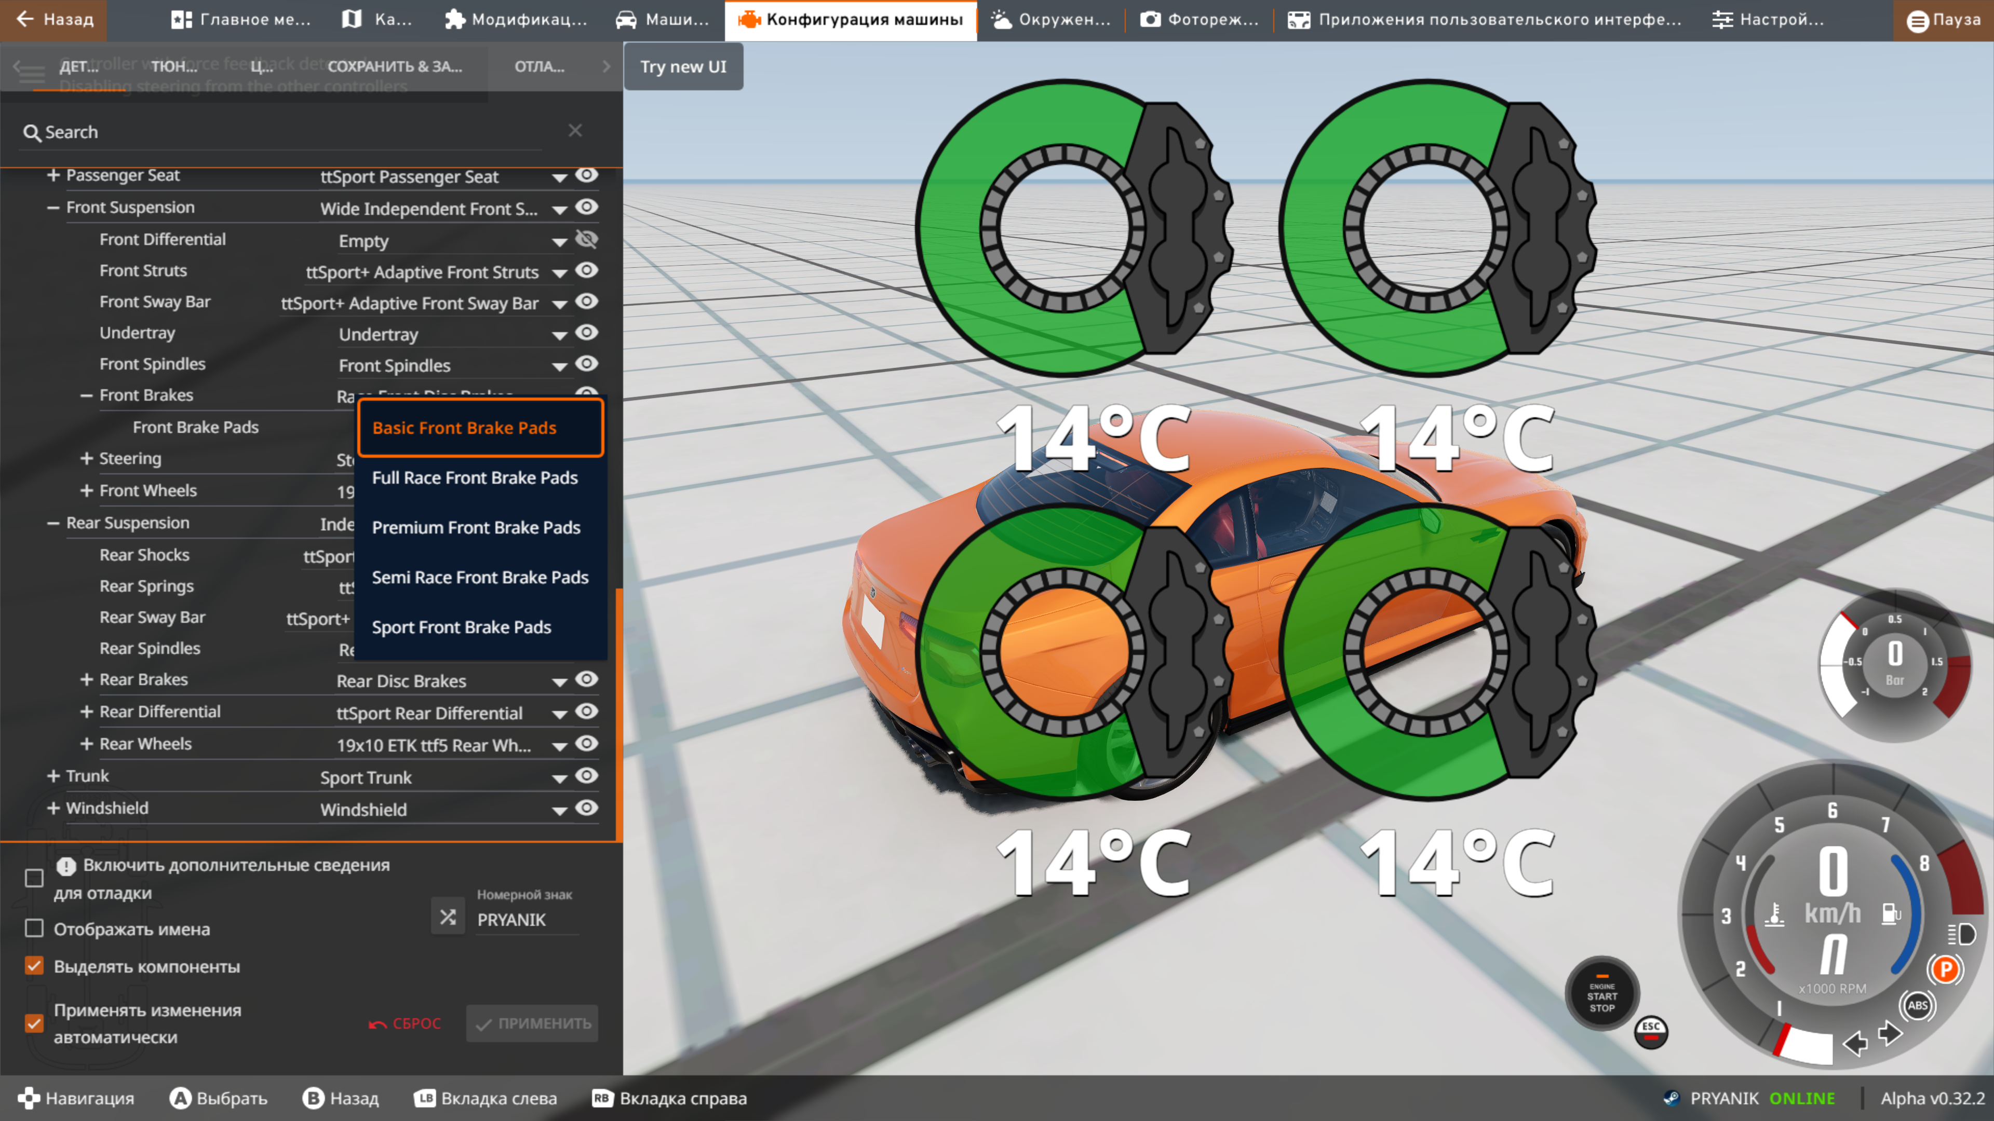Expand the Trunk part group
The width and height of the screenshot is (1994, 1121).
click(x=52, y=776)
